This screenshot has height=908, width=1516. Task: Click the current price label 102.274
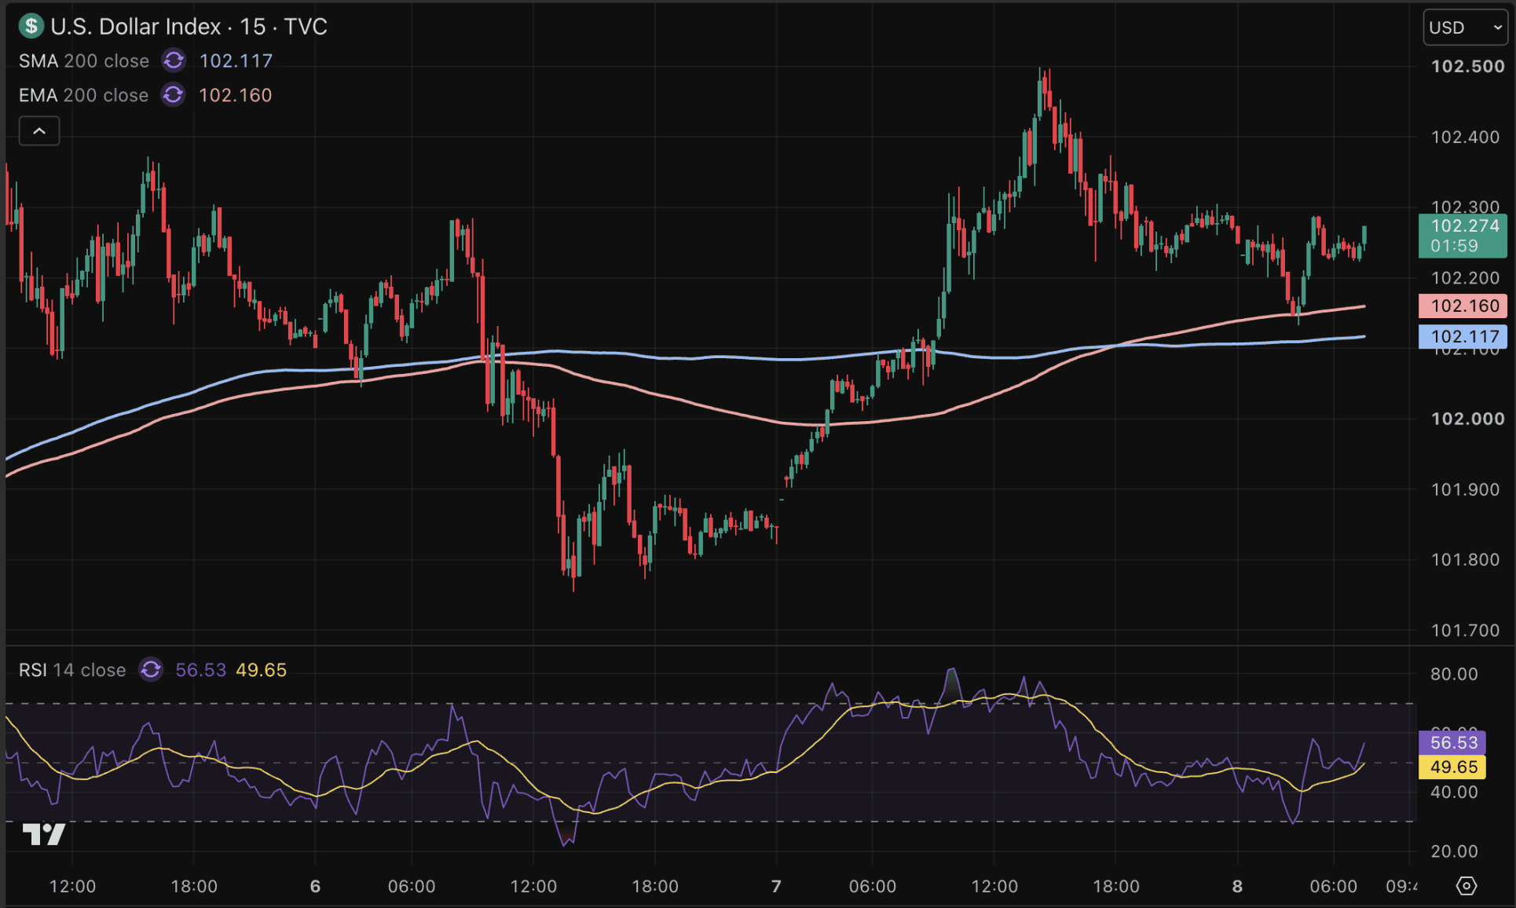pyautogui.click(x=1463, y=236)
